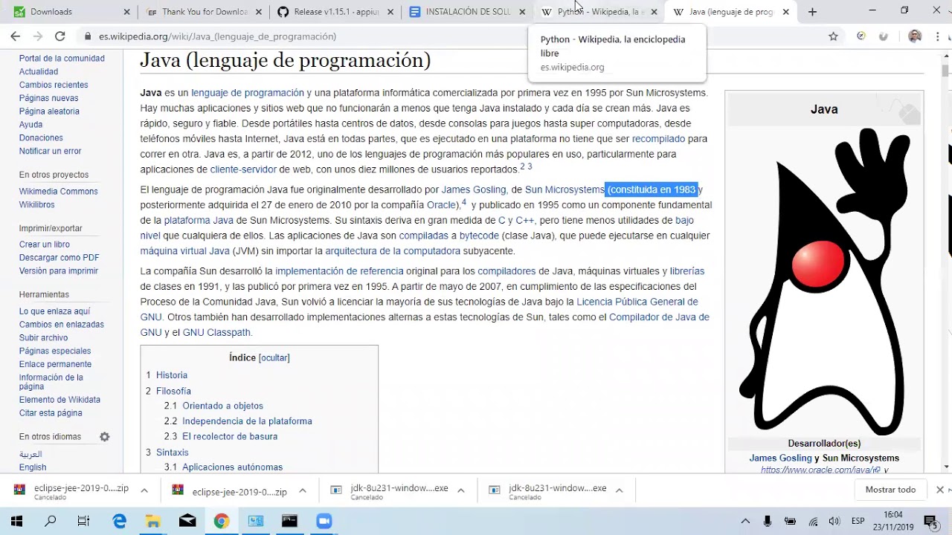The width and height of the screenshot is (952, 535).
Task: Open the Página aleatoria link
Action: [x=49, y=111]
